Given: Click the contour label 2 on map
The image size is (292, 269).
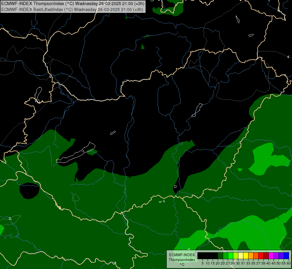Looking at the screenshot, I should [10, 218].
